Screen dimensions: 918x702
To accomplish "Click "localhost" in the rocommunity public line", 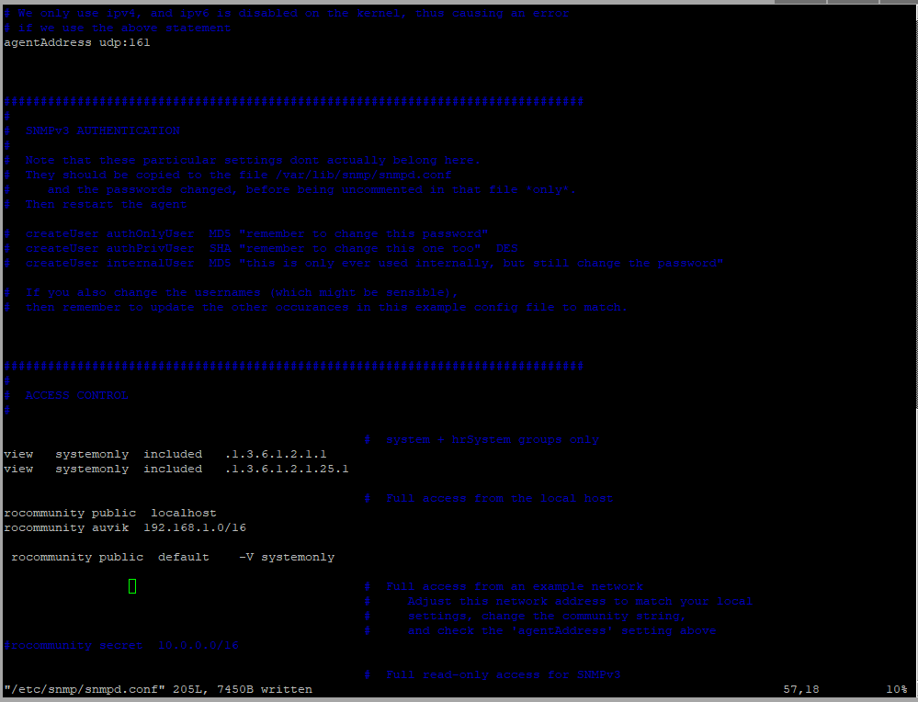I will tap(184, 513).
